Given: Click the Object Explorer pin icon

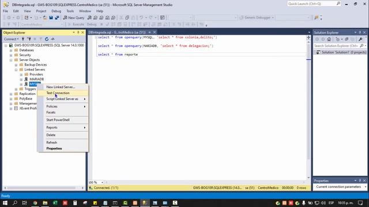Looking at the screenshot, I should 78,32.
